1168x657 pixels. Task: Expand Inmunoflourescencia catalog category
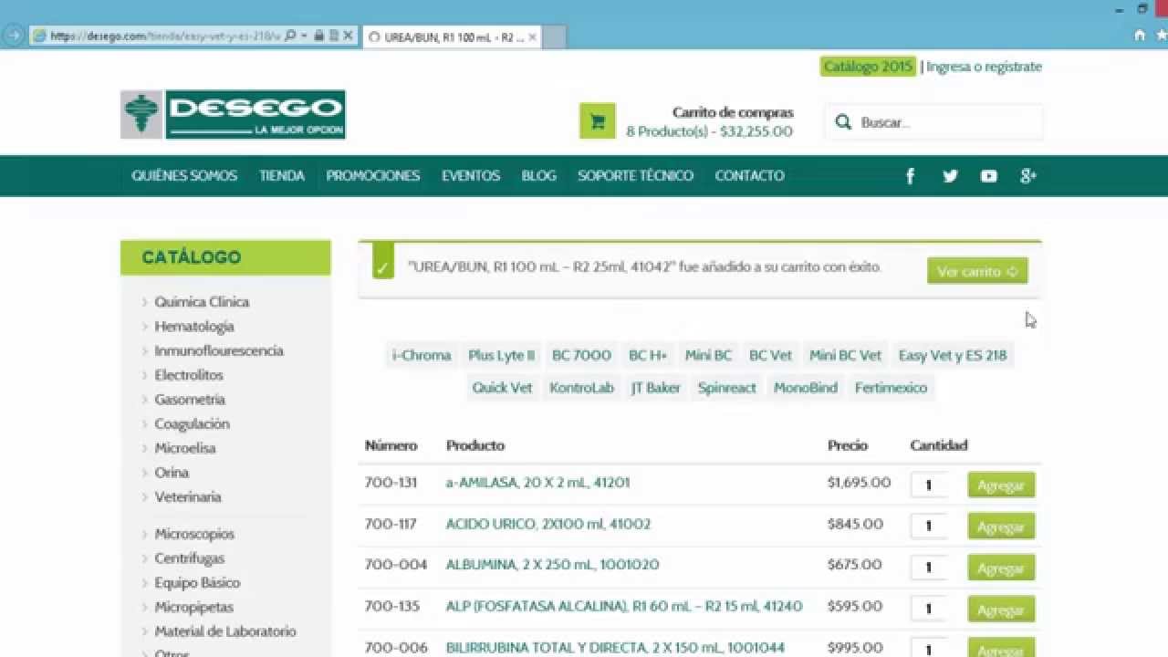tap(219, 351)
